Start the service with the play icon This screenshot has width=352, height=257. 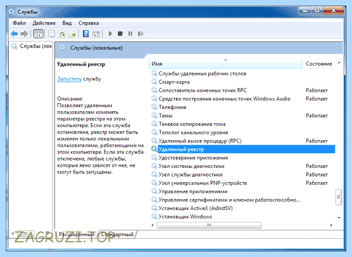click(110, 34)
